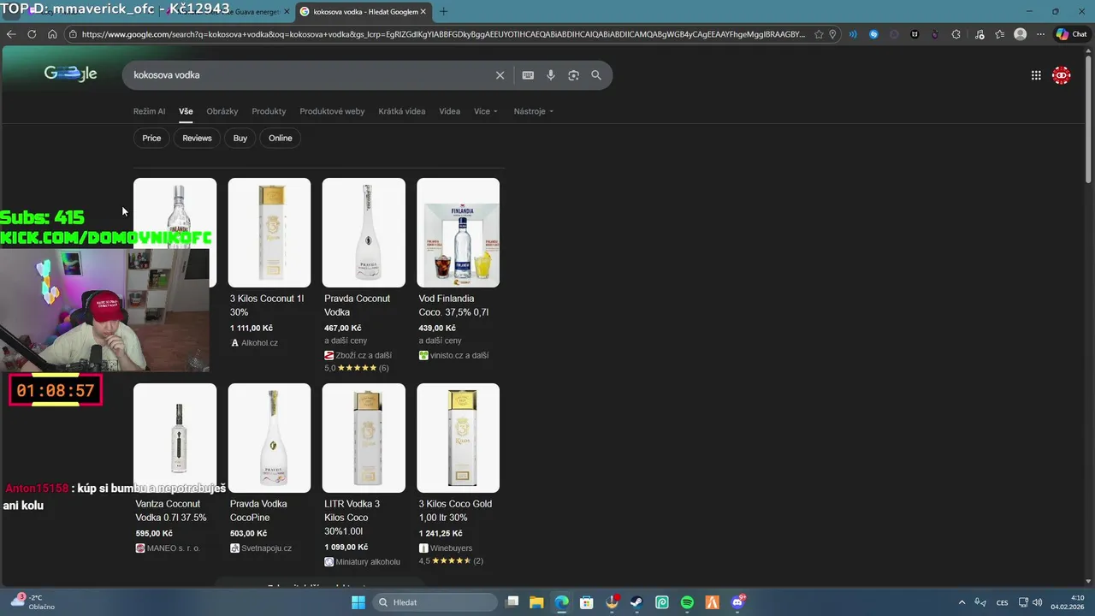
Task: Open media control music icon in toolbar
Action: point(979,34)
